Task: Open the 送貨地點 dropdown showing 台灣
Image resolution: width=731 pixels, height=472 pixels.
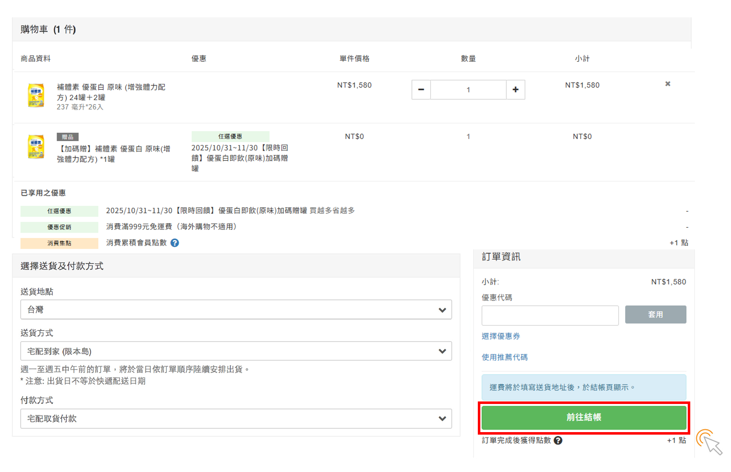Action: click(x=236, y=310)
